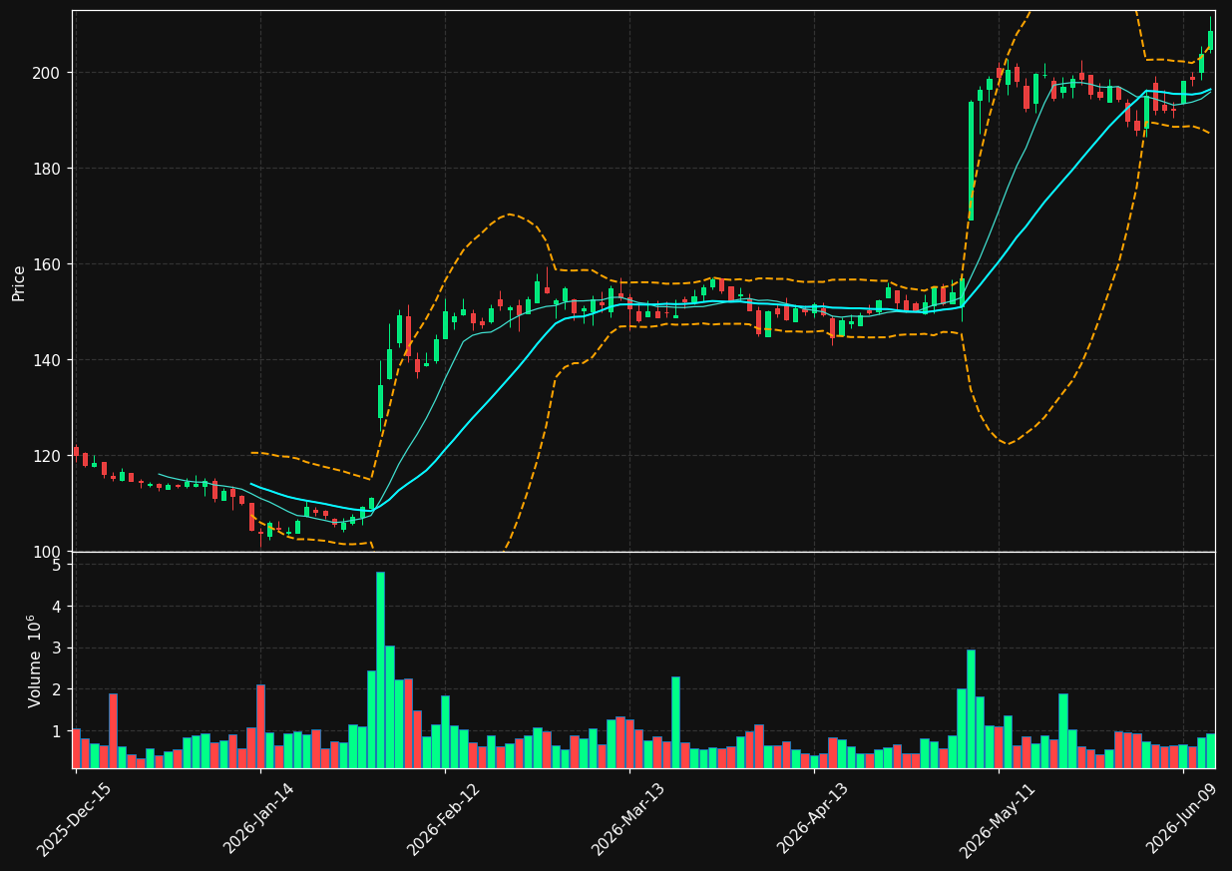Viewport: 1232px width, 871px height.
Task: Click the 120 price tick label
Action: pyautogui.click(x=48, y=456)
